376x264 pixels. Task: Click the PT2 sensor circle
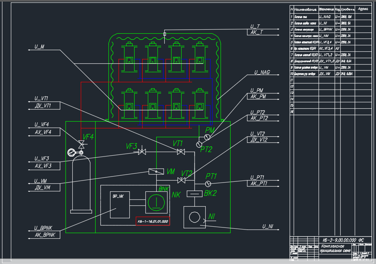coord(199,144)
